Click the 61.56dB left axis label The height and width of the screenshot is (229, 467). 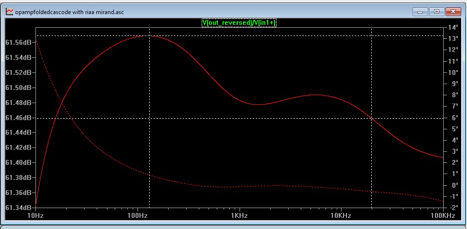pos(18,42)
